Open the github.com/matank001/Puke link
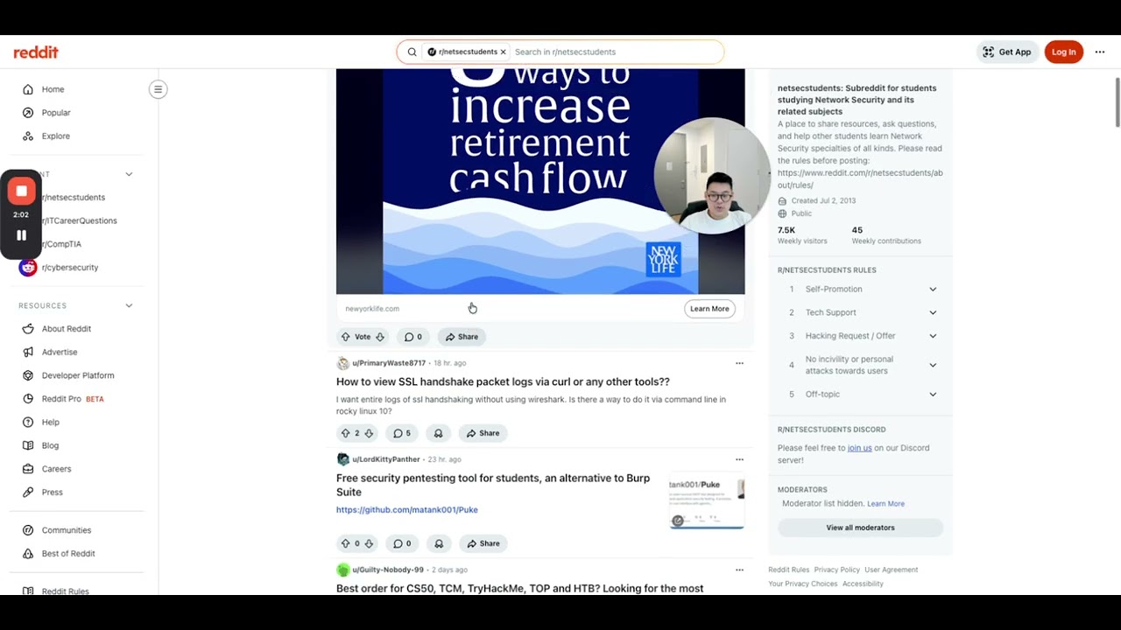The image size is (1121, 630). 406,510
